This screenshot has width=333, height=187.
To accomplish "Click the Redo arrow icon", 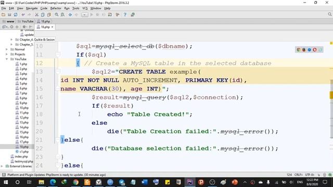I will pyautogui.click(x=29, y=15).
